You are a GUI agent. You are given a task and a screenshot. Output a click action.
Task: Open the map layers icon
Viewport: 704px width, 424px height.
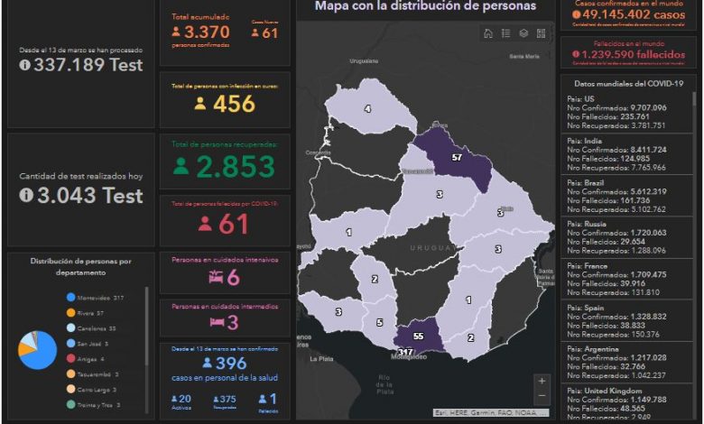(523, 33)
